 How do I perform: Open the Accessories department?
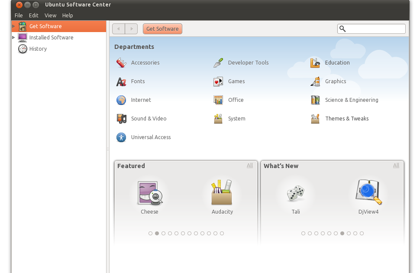(x=145, y=62)
